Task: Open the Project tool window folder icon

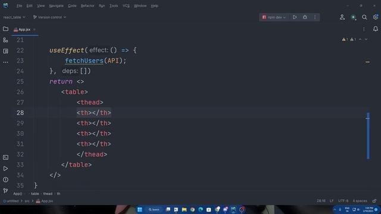Action: tap(5, 29)
